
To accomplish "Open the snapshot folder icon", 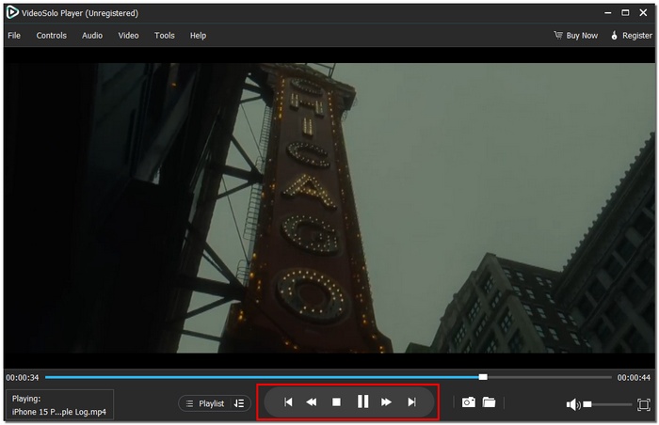I will click(x=490, y=402).
